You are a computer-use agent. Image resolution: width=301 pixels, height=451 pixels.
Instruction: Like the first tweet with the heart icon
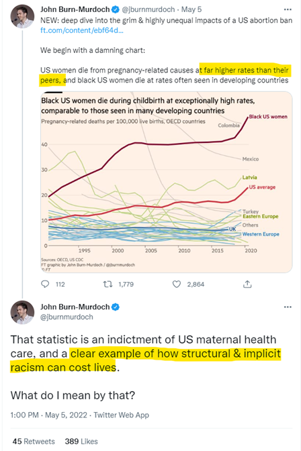tap(176, 284)
